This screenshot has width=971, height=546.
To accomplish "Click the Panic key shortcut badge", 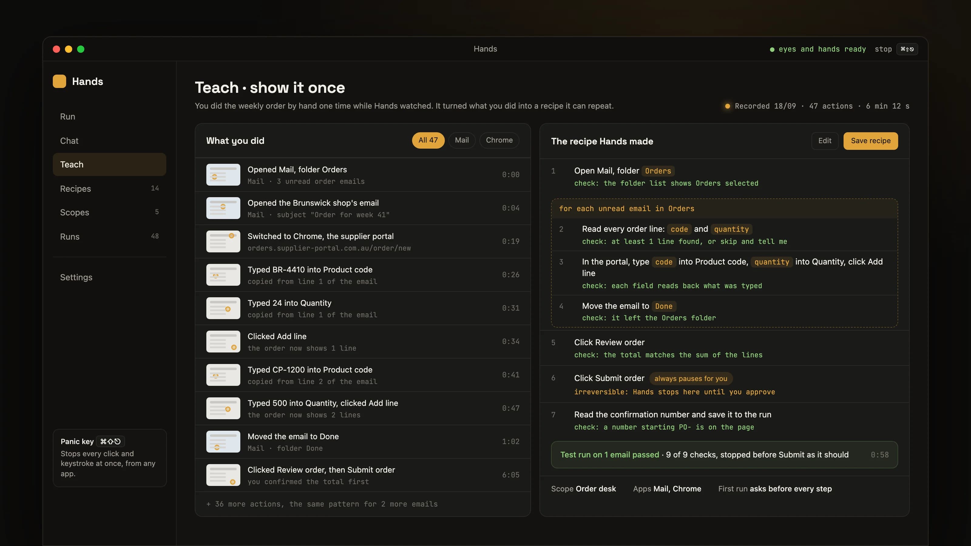I will 110,441.
